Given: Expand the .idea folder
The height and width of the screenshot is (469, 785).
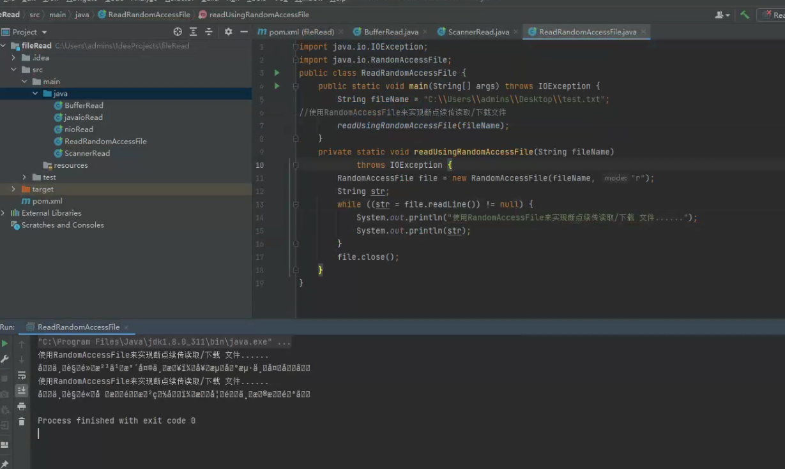Looking at the screenshot, I should [13, 58].
